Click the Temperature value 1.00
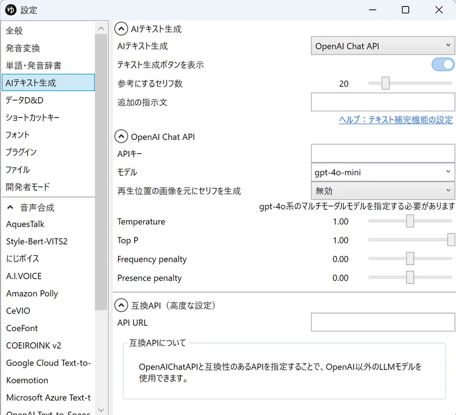 coord(340,221)
